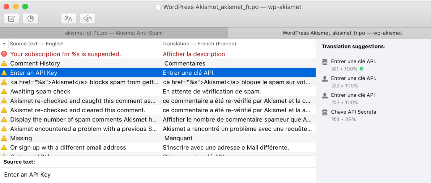
Task: Click the red error icon on the suspended subscription row
Action: tap(4, 54)
